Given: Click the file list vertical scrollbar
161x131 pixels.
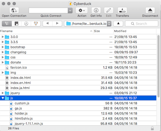Looking at the screenshot, I should (x=158, y=66).
